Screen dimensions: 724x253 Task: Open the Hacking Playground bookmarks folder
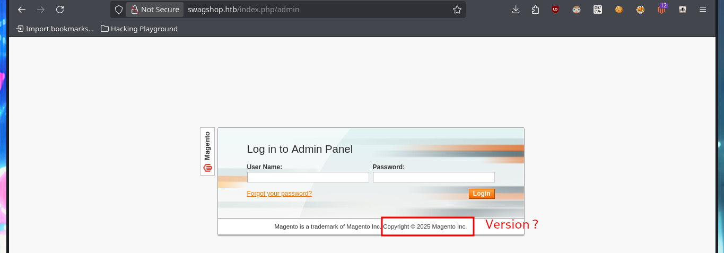(x=139, y=29)
